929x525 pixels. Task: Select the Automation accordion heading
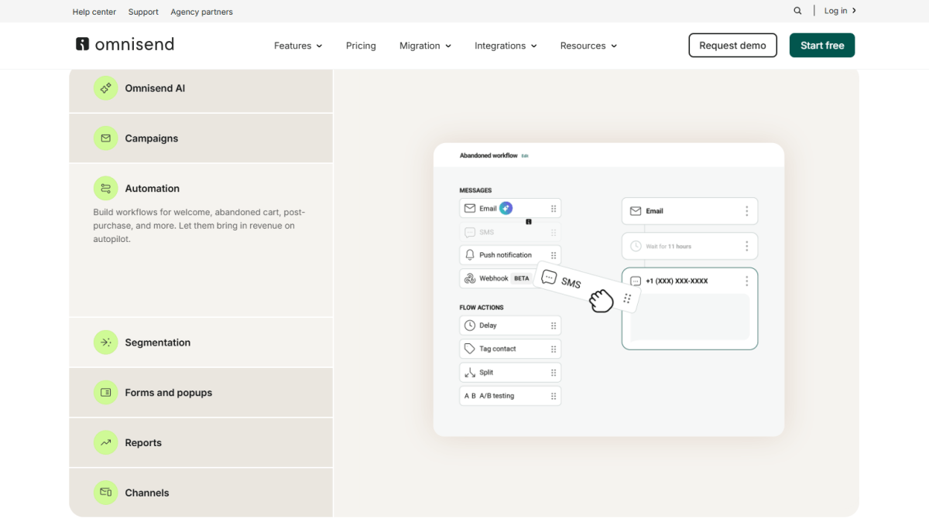(153, 188)
